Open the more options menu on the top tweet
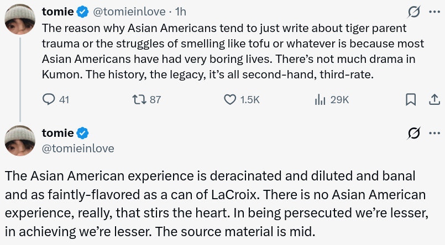The height and width of the screenshot is (245, 445). 434,11
